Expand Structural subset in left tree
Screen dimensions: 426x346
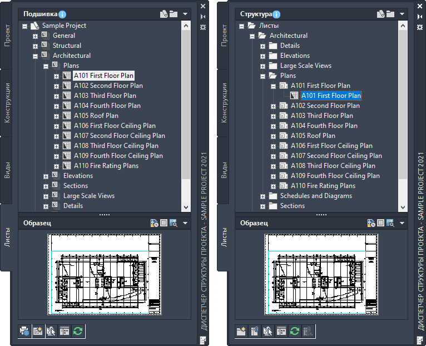click(35, 46)
